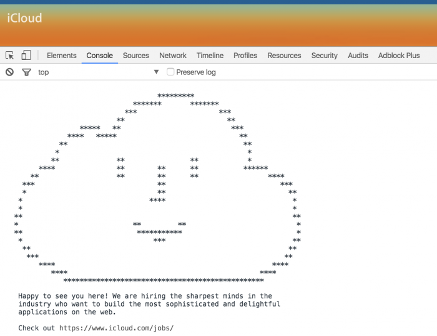Follow the https://www.icloud.com/jobs/ link
This screenshot has height=336, width=437.
pos(116,328)
